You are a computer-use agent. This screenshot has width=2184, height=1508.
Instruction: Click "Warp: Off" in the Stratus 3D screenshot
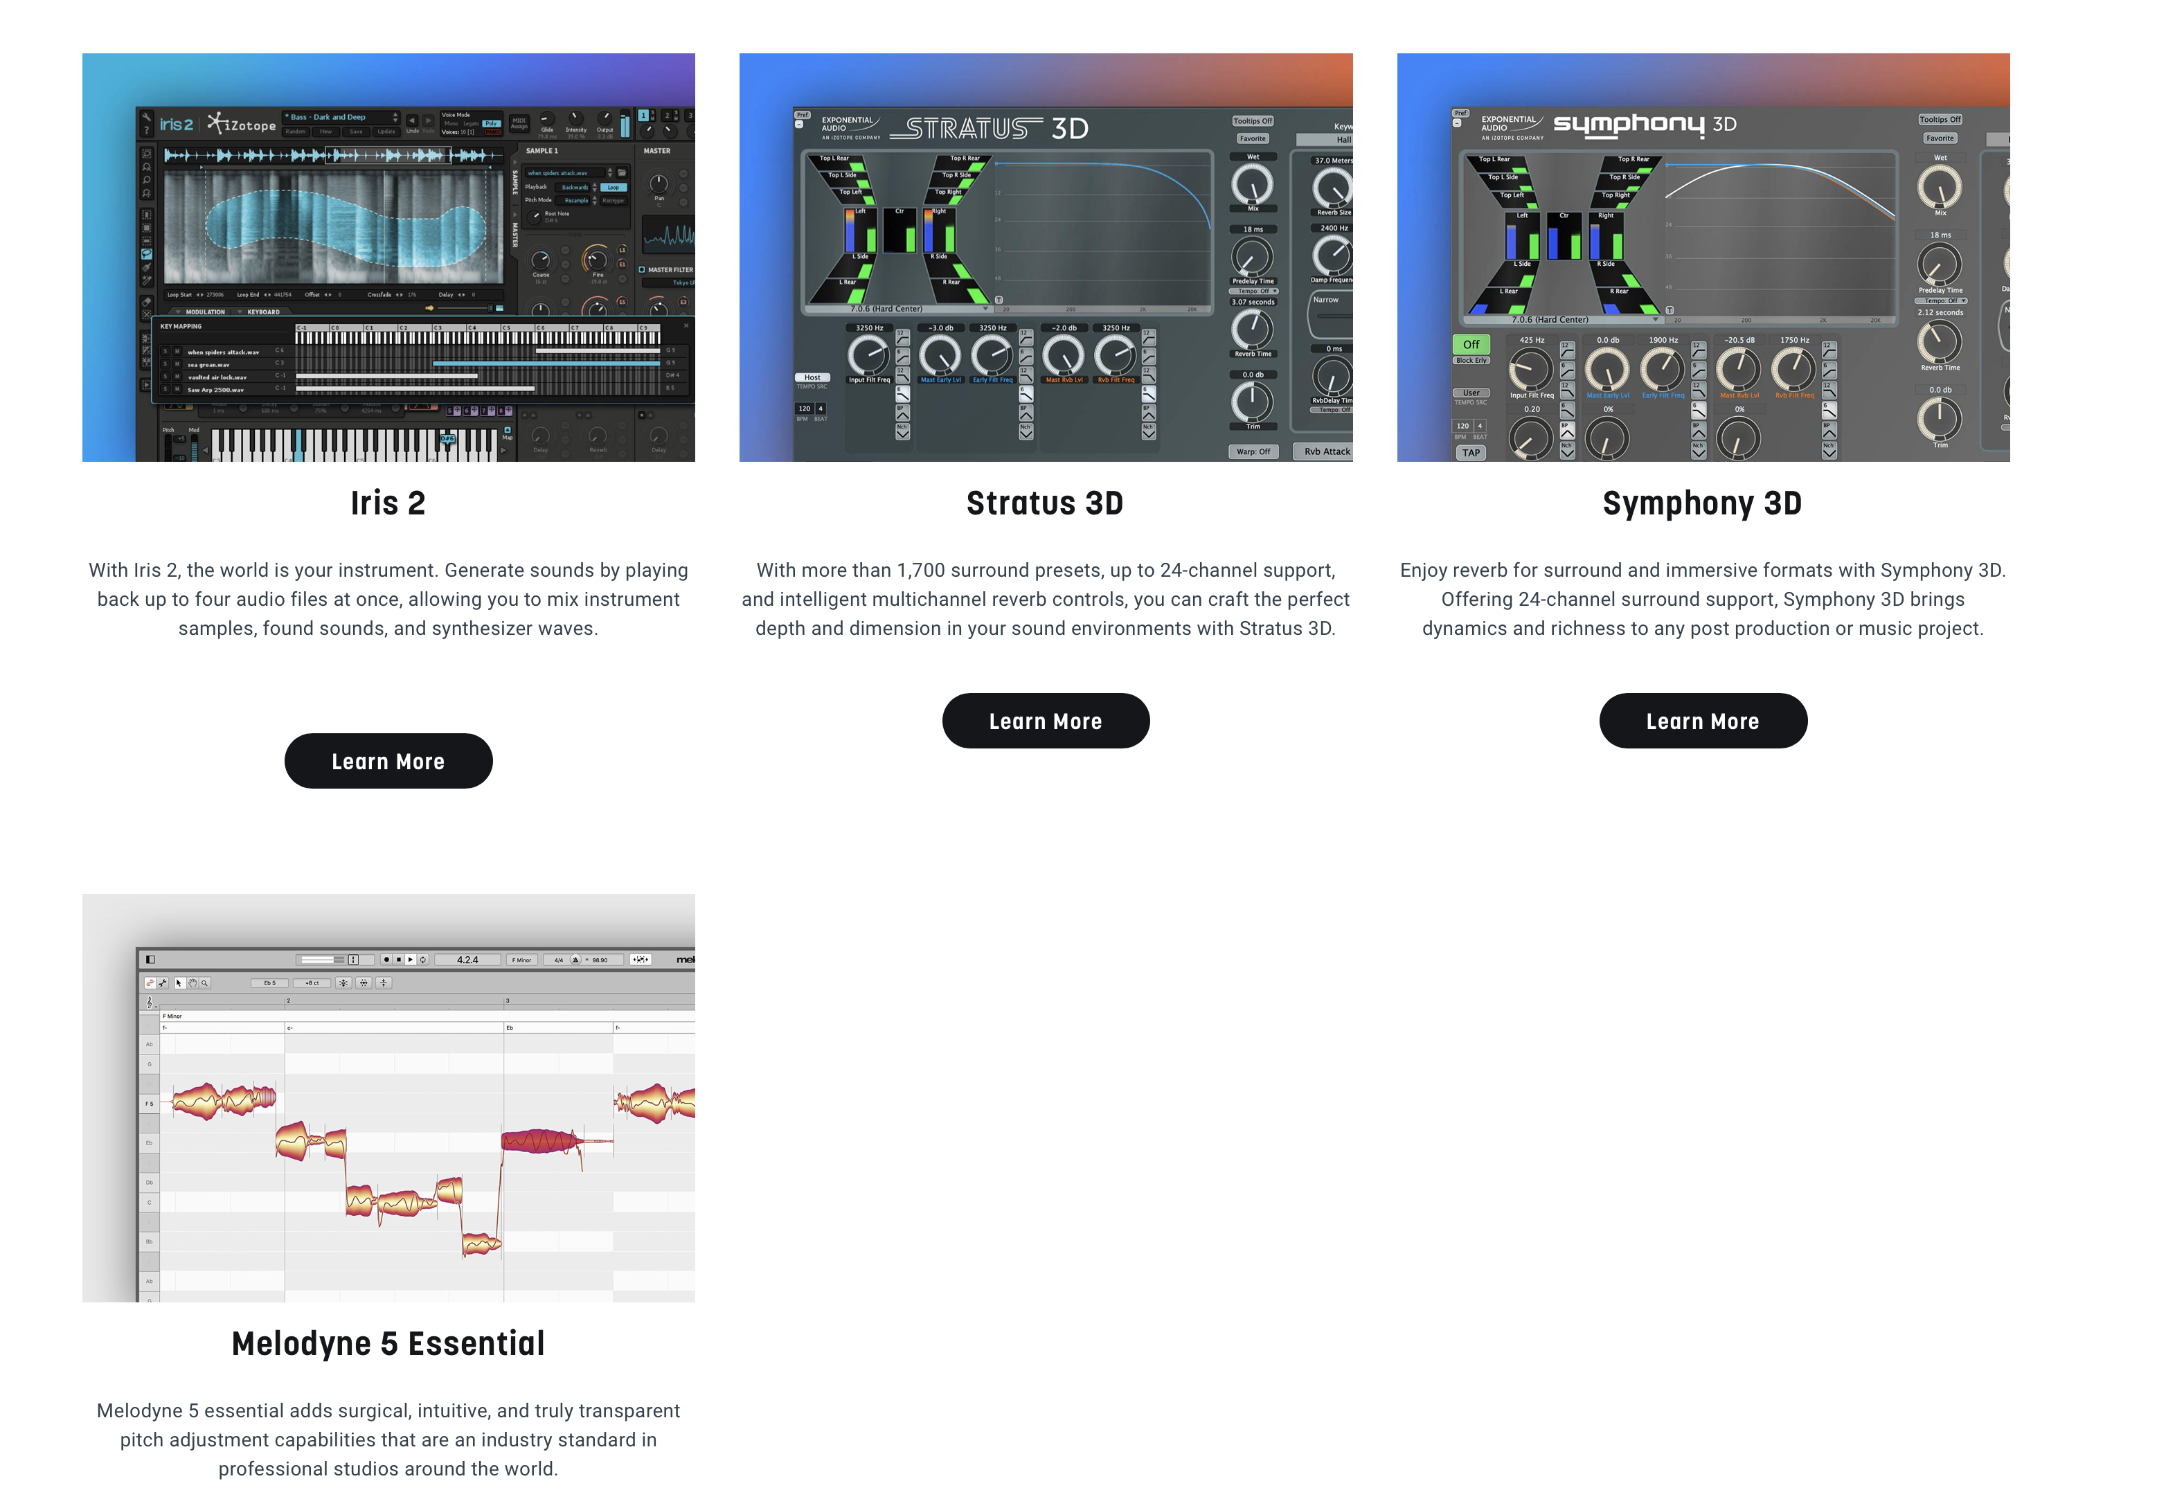point(1253,451)
